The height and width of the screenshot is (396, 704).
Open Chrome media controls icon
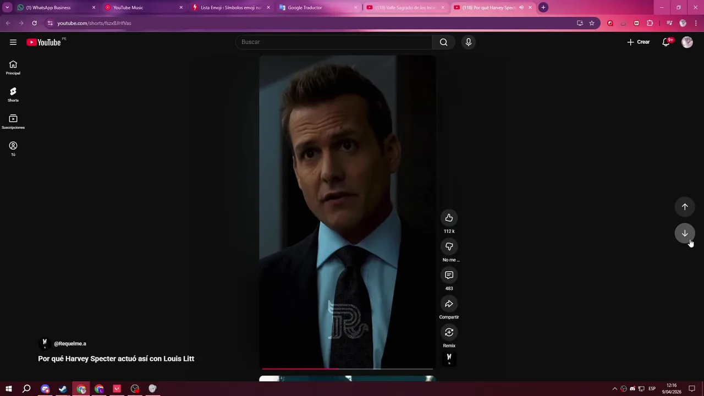click(669, 23)
